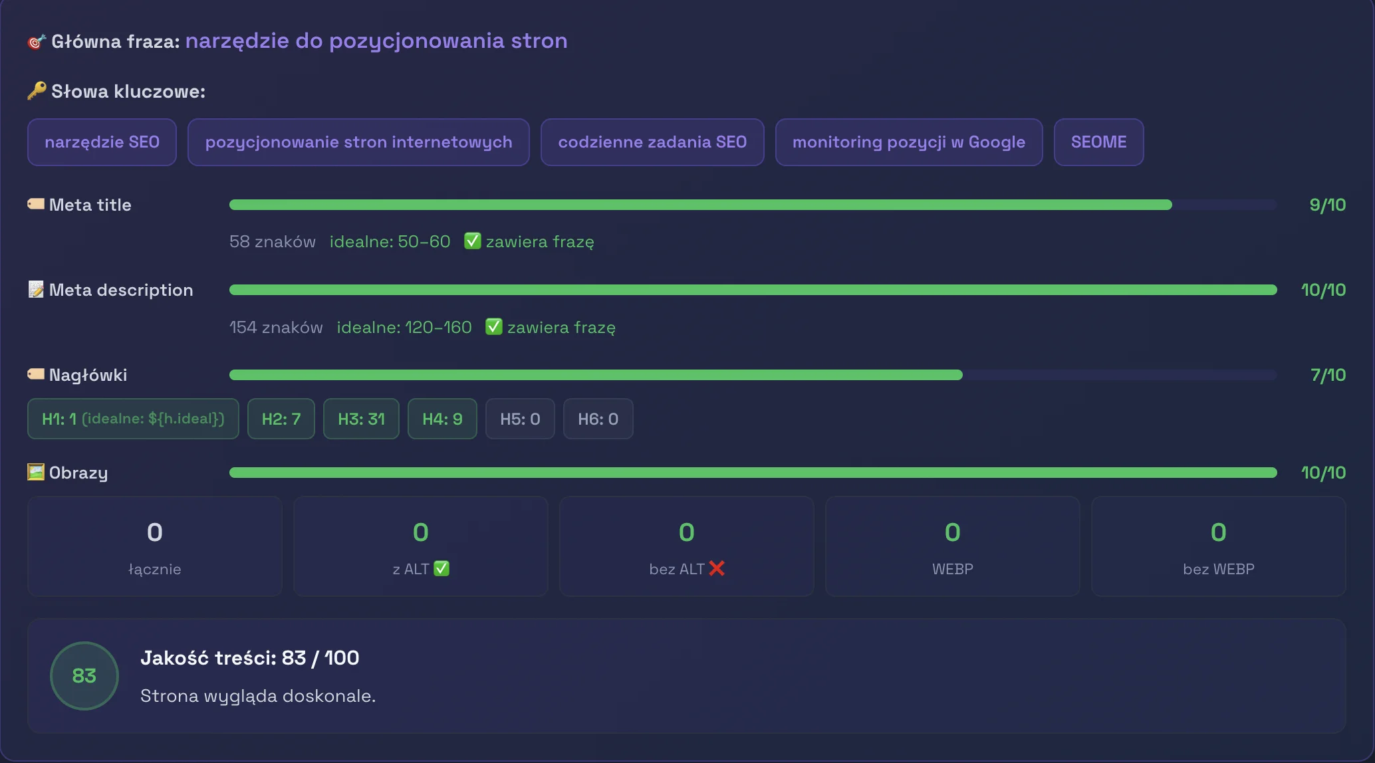This screenshot has height=763, width=1375.
Task: Select the SEOME keyword tab
Action: (1098, 142)
